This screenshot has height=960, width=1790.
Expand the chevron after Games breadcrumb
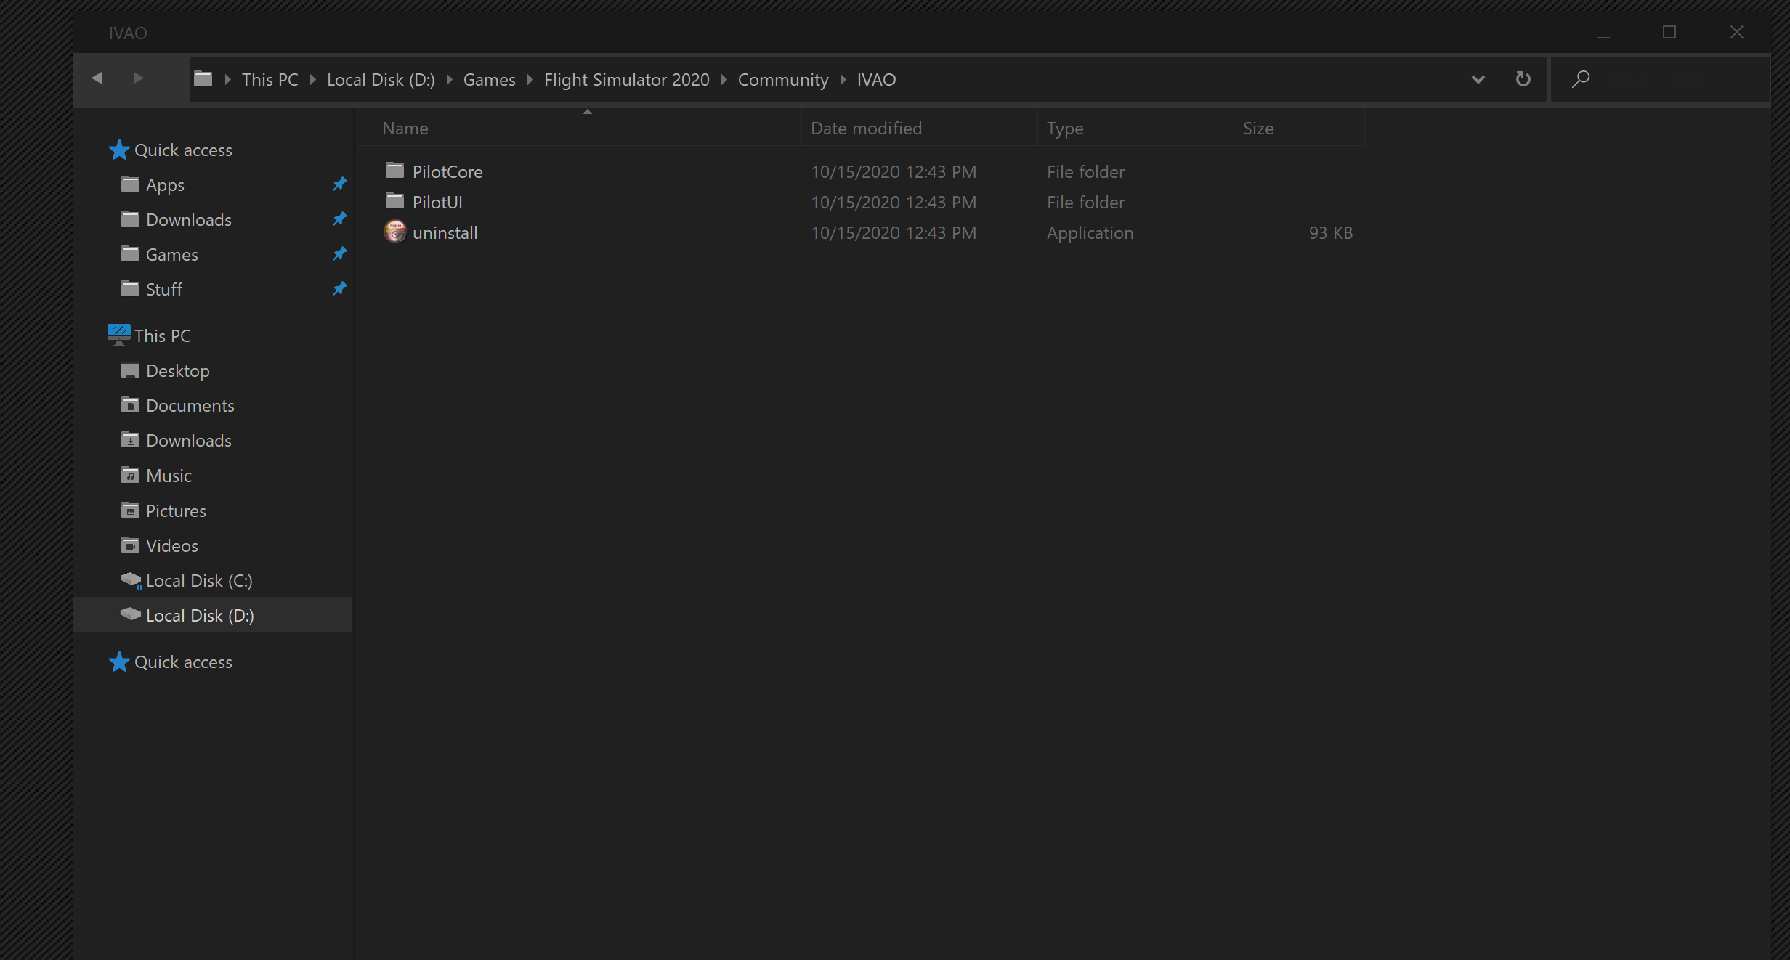click(x=530, y=80)
